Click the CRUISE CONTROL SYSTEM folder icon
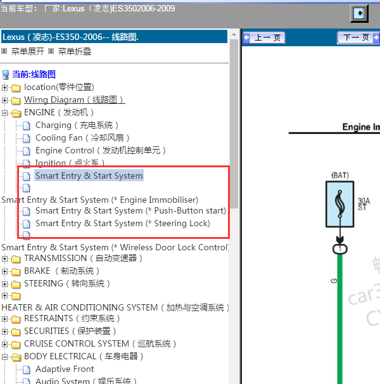 [x=16, y=345]
